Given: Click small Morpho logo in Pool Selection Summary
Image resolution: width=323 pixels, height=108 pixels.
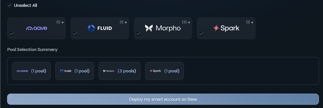Looking at the screenshot, I should (109, 71).
